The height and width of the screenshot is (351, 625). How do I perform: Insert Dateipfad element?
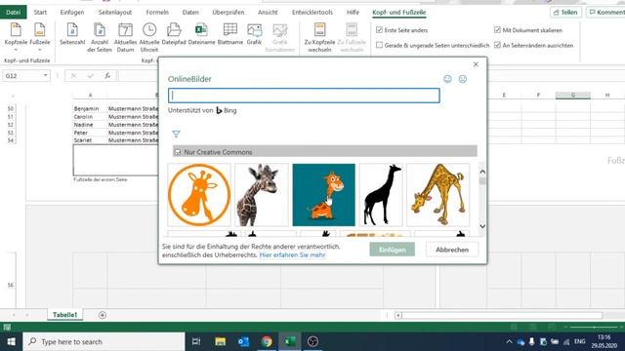click(x=174, y=34)
